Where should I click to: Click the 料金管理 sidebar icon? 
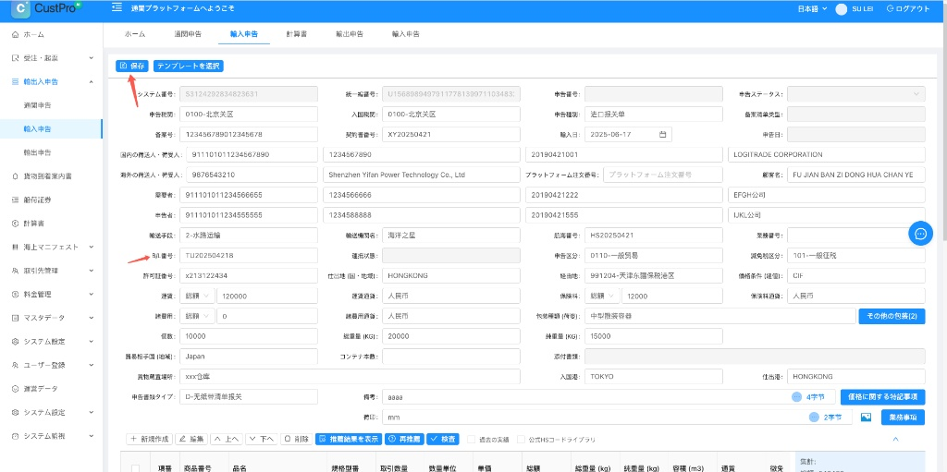15,295
